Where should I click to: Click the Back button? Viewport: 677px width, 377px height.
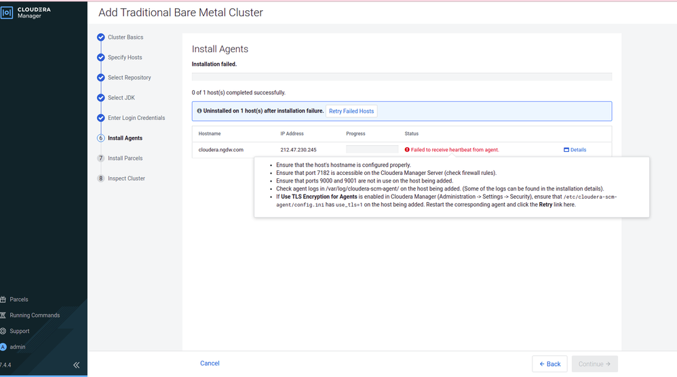click(x=550, y=364)
